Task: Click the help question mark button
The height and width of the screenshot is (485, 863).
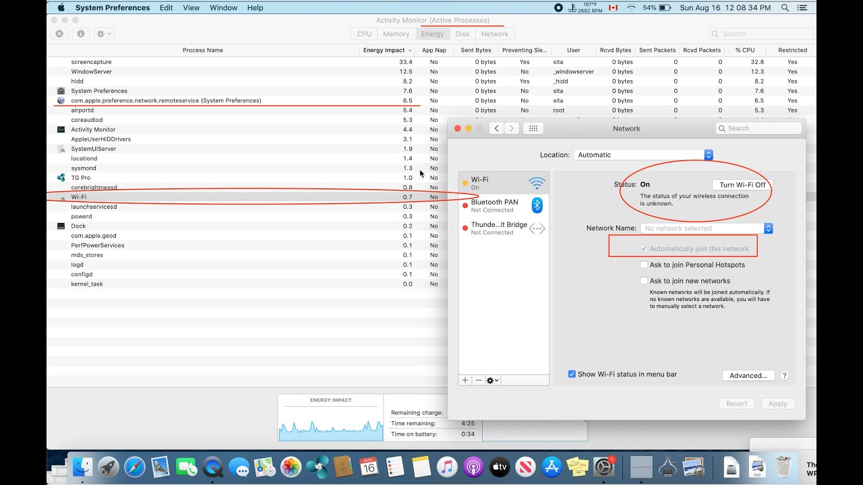Action: [x=784, y=376]
